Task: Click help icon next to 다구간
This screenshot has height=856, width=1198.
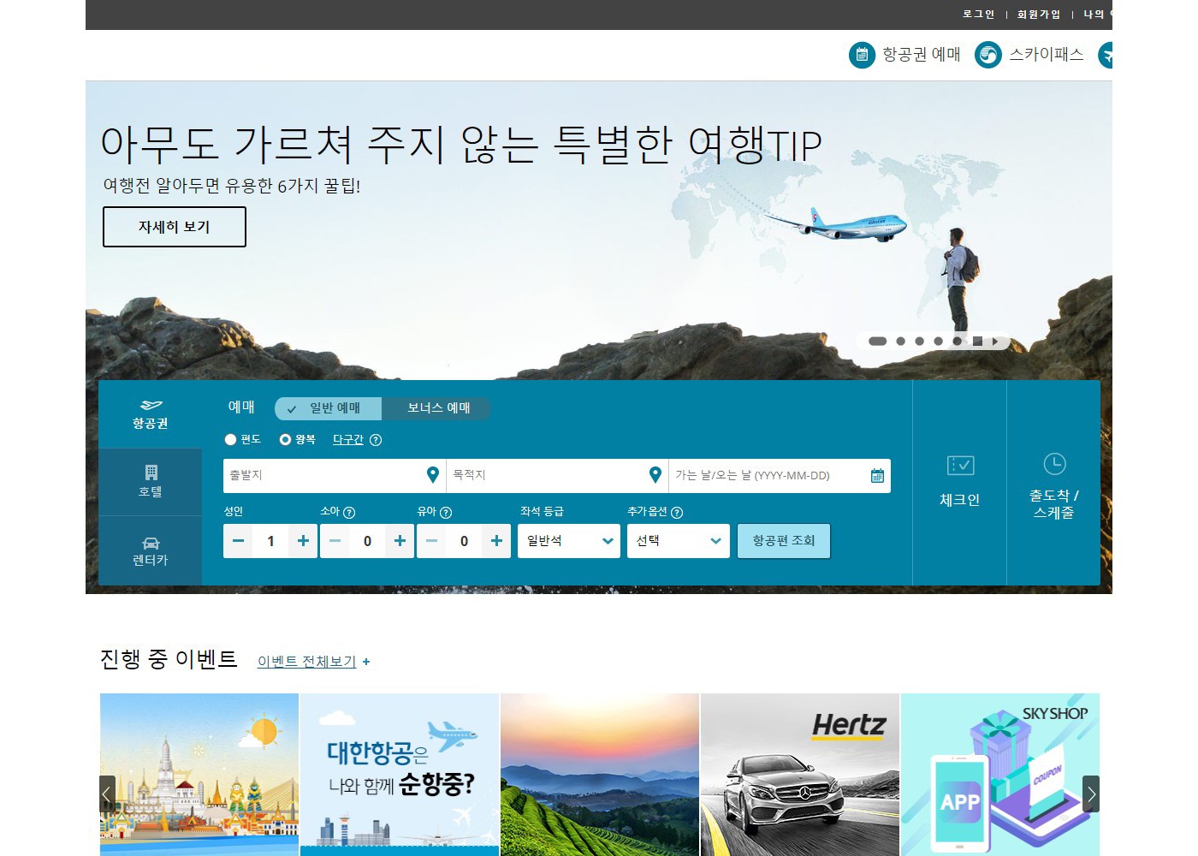Action: click(x=376, y=440)
